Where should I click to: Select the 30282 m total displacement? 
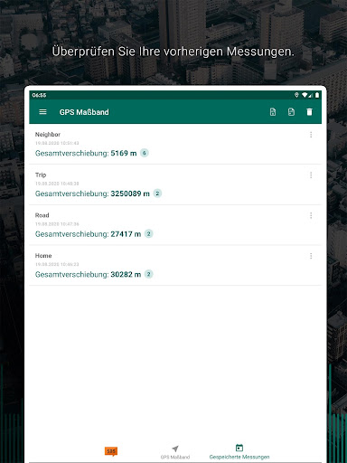point(126,274)
